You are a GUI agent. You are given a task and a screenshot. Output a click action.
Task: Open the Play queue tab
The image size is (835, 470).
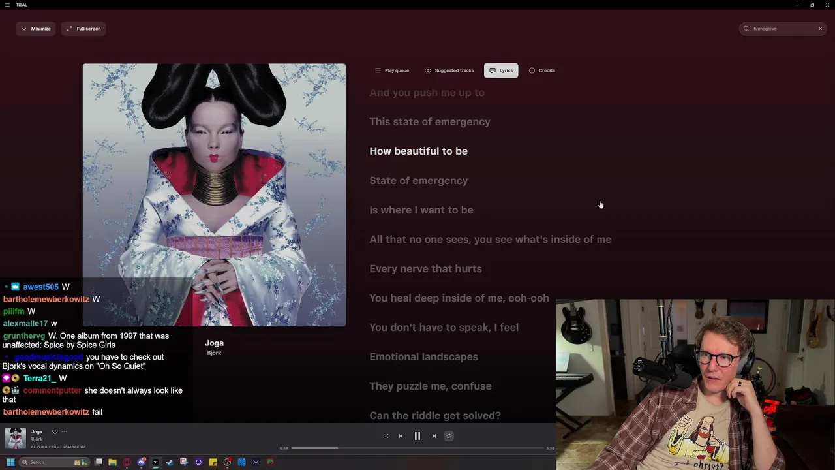click(392, 70)
